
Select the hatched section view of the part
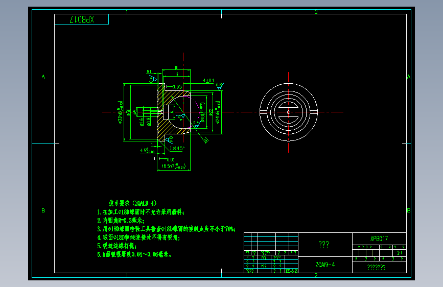pos(174,112)
